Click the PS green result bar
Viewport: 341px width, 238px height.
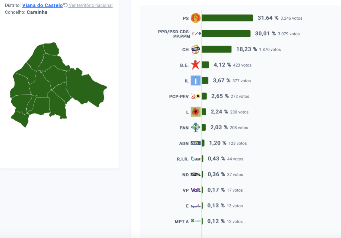pyautogui.click(x=227, y=18)
